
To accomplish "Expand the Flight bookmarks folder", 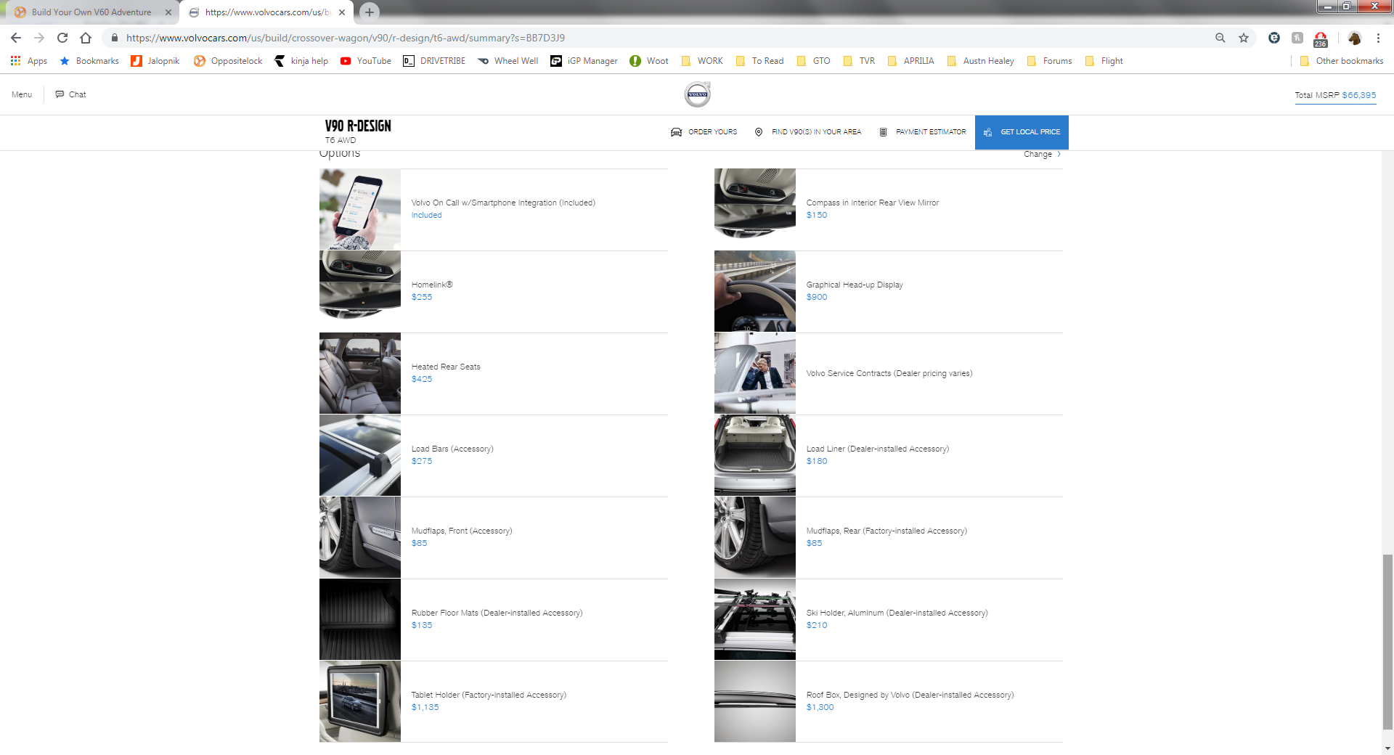I will point(1104,61).
